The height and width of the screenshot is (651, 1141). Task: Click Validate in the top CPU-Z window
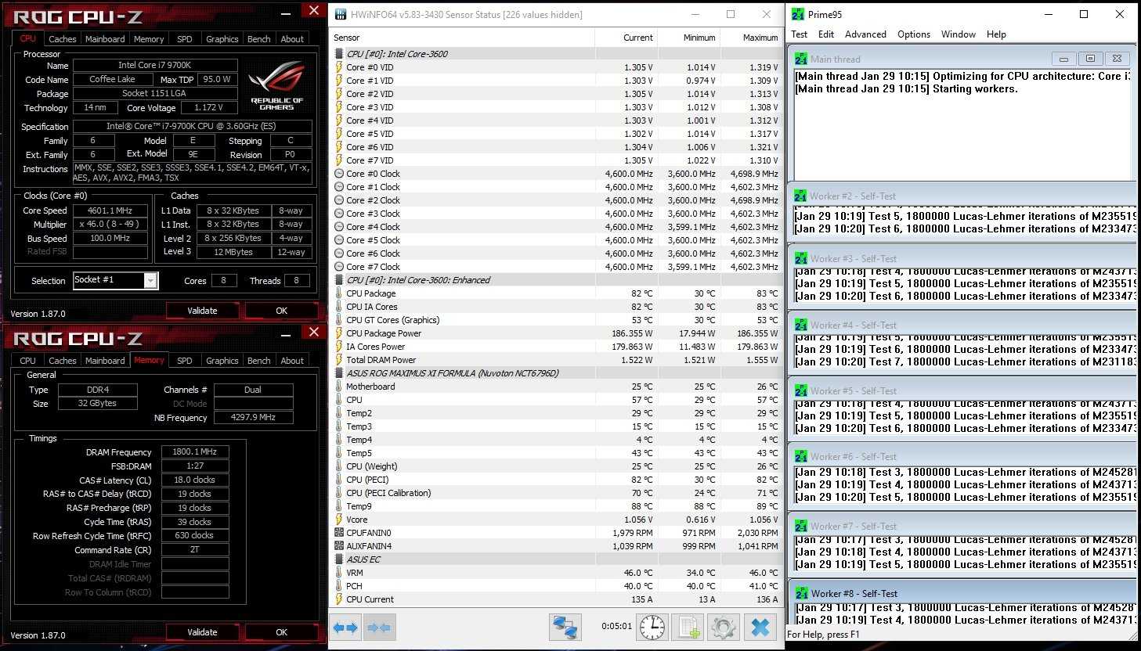[202, 311]
